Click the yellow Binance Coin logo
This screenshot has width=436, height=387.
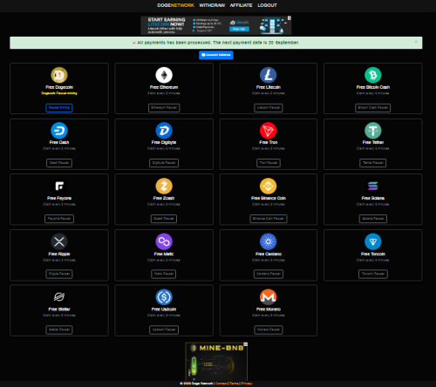[269, 186]
